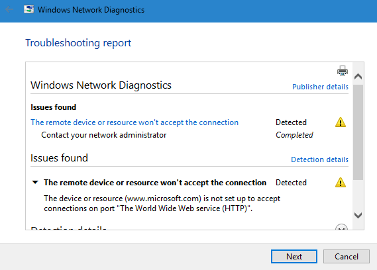The height and width of the screenshot is (270, 377).
Task: Click the www.microsoft.com description paragraph
Action: (162, 203)
